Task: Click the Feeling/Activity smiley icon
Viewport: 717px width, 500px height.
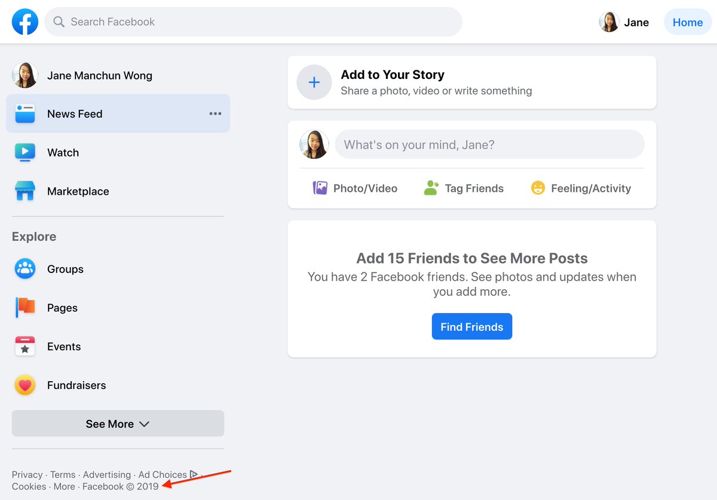Action: (x=538, y=188)
